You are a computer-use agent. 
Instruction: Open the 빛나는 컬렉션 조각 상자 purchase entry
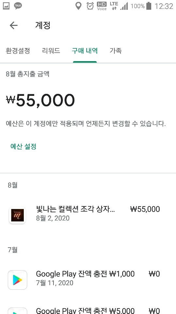[x=88, y=214]
